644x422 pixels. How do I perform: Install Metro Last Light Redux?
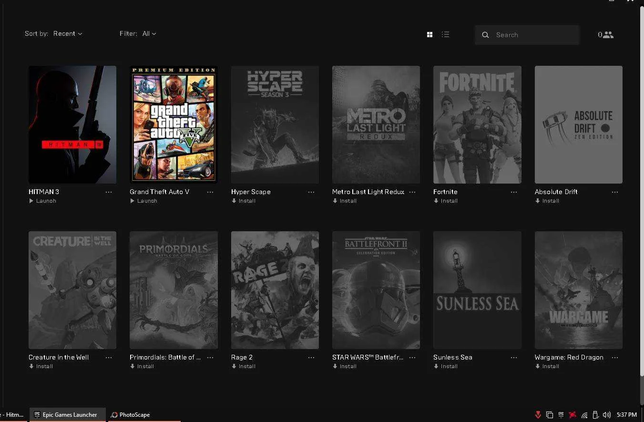(345, 201)
